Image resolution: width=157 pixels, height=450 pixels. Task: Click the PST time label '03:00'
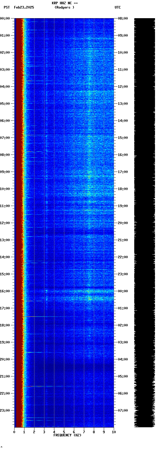(5, 70)
